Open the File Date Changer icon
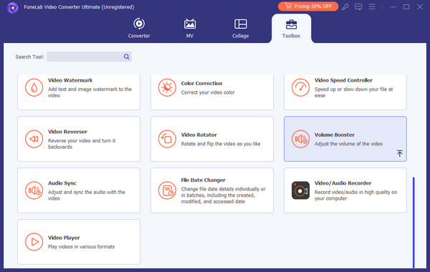 click(167, 190)
